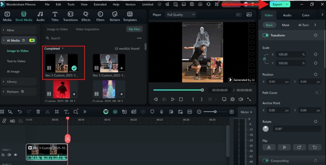The height and width of the screenshot is (165, 326).
Task: Click the marker shield icon in toolbar
Action: pyautogui.click(x=152, y=112)
